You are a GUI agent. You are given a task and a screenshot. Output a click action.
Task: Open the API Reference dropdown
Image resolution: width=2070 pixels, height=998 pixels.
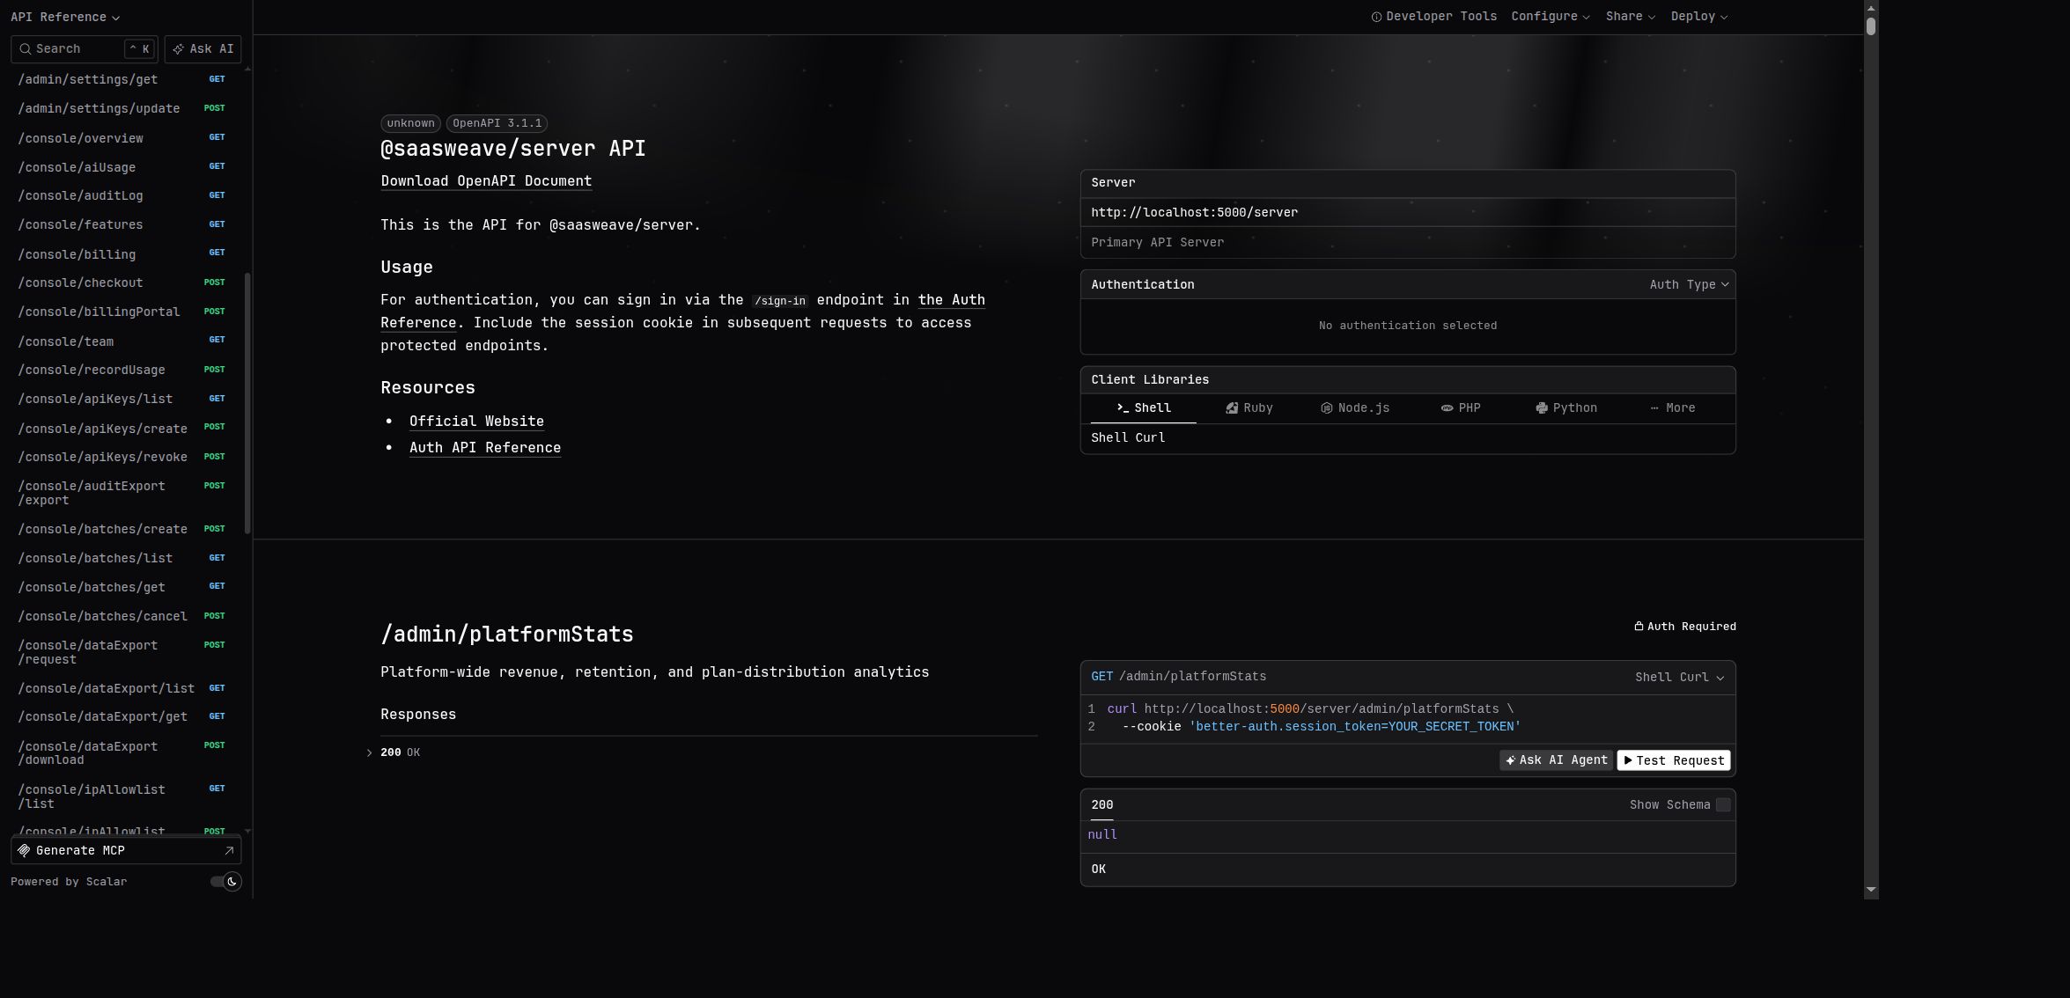click(65, 17)
